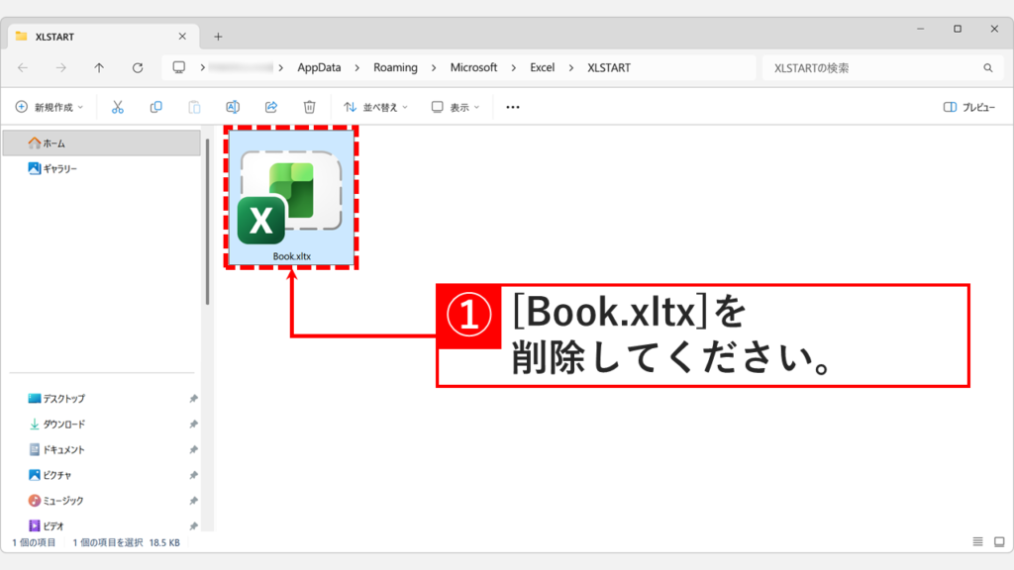Click the Share icon in the toolbar
This screenshot has height=570, width=1014.
click(x=270, y=106)
